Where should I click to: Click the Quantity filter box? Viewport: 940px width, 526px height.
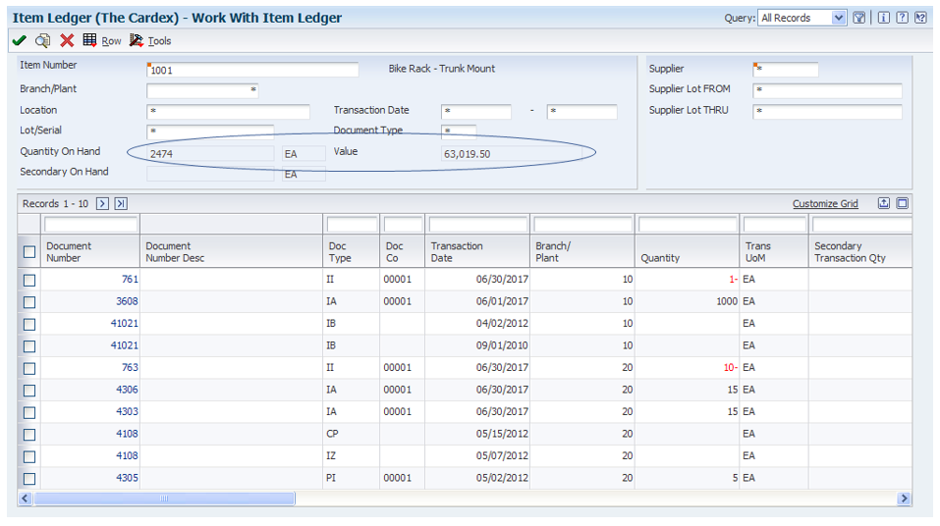coord(687,225)
